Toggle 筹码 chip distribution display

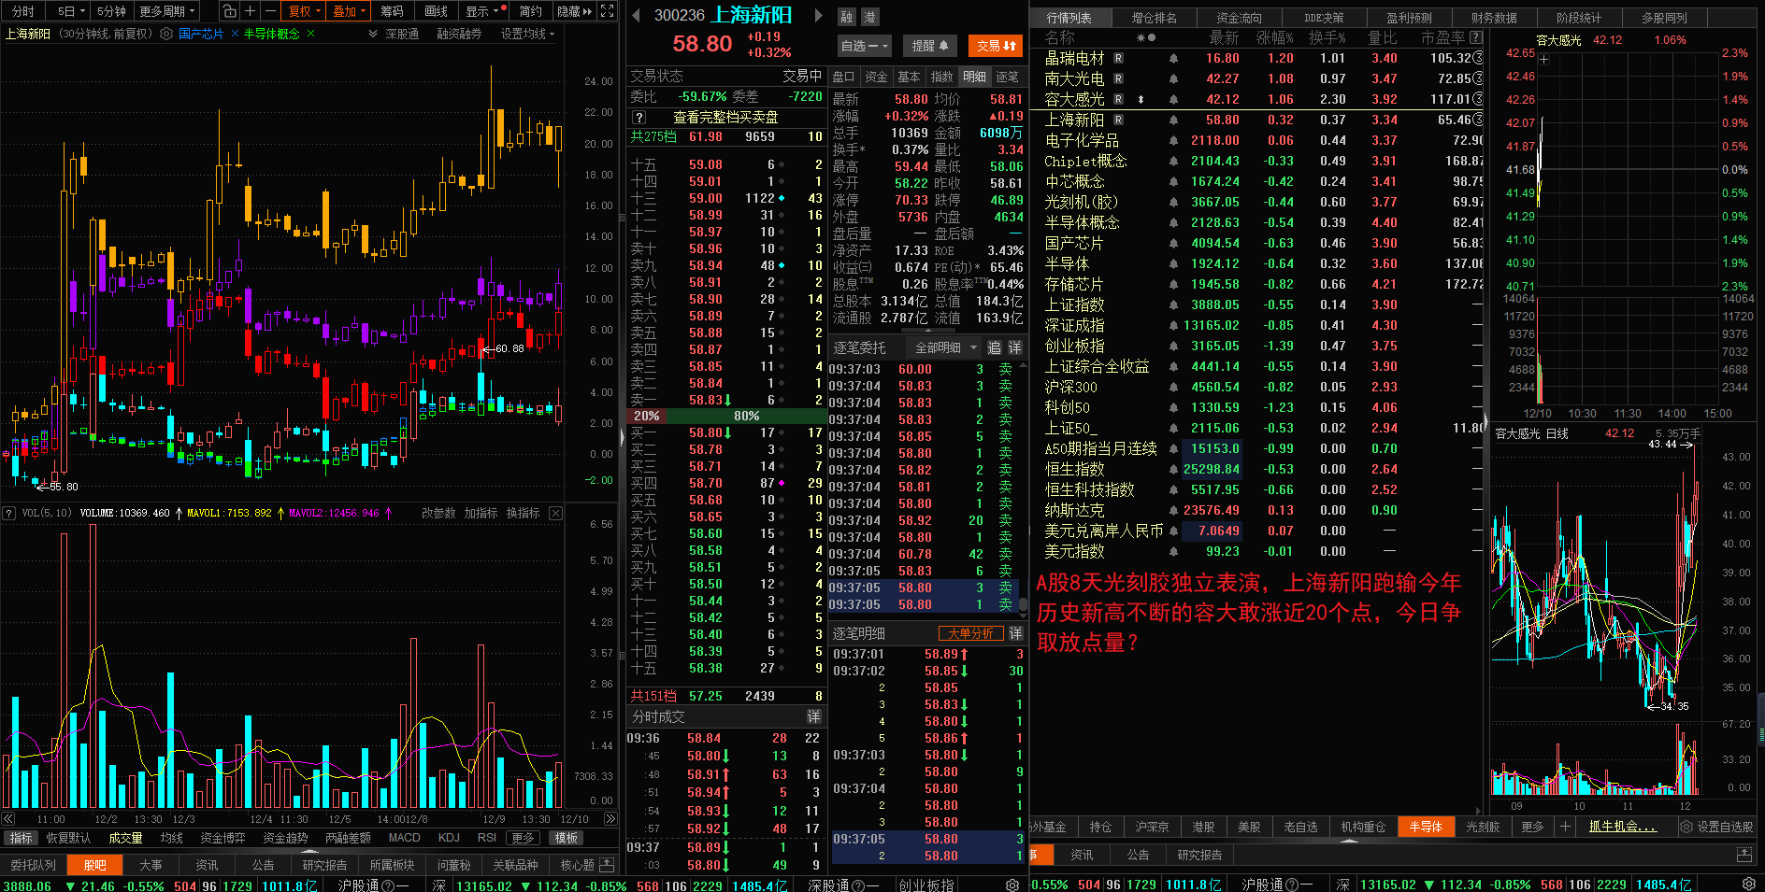coord(393,11)
